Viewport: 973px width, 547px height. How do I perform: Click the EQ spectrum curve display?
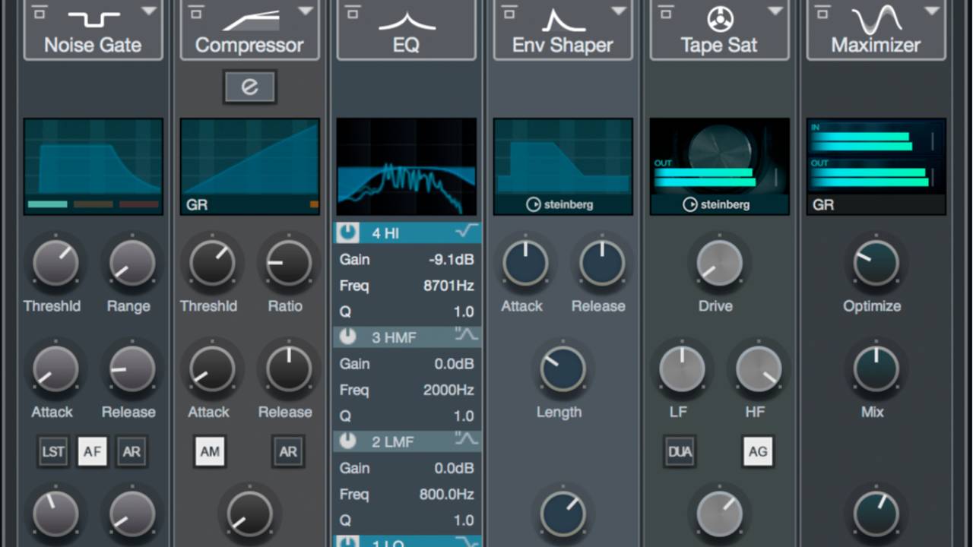pos(406,166)
